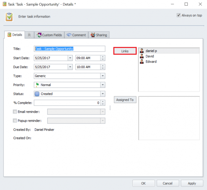This screenshot has width=207, height=190.
Task: Toggle the Always on top checkbox
Action: [x=179, y=15]
